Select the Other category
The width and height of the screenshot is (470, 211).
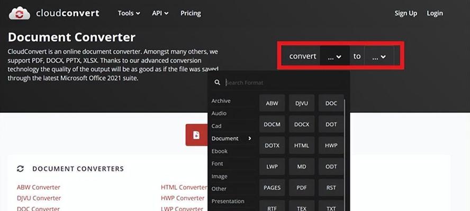[x=219, y=189]
